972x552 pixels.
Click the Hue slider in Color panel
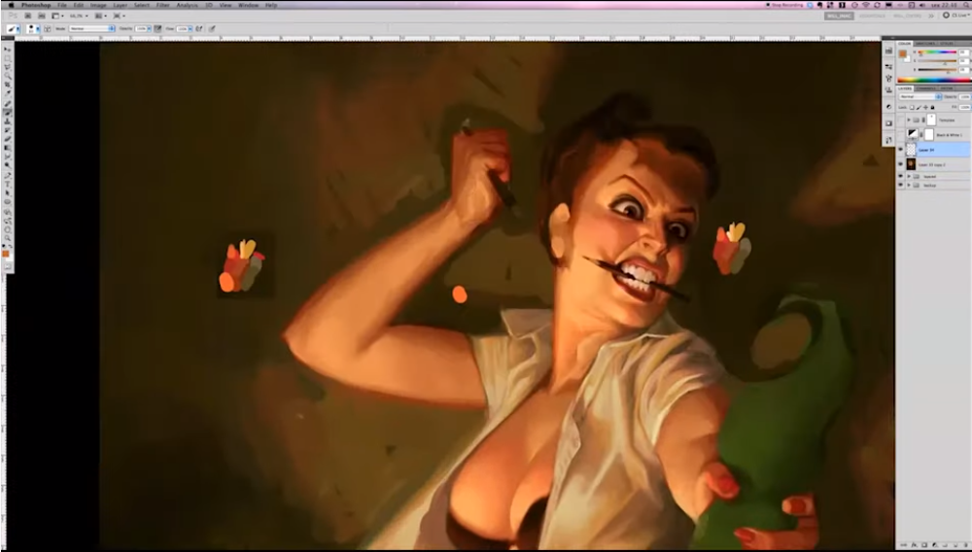(x=937, y=52)
